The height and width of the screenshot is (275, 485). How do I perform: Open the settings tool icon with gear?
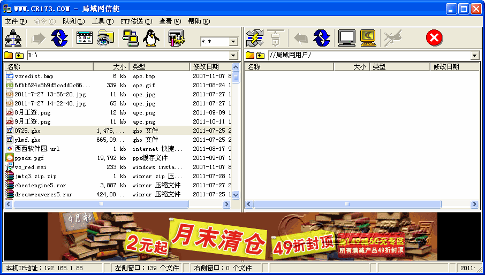coord(176,38)
